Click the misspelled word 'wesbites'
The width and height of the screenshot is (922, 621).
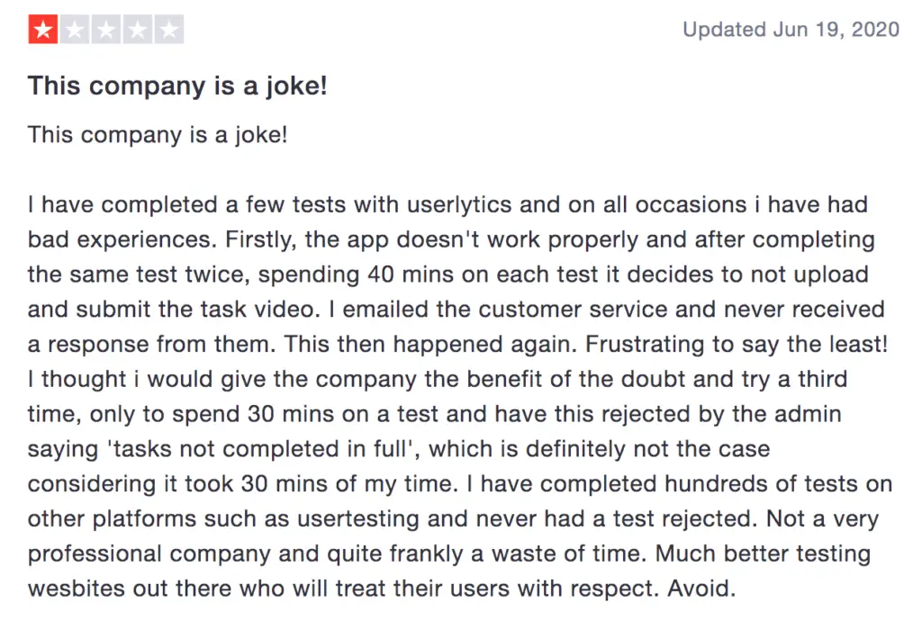point(77,589)
